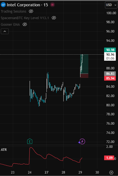Select the SpacemanBTC Key Level V13.1 label

pos(25,18)
